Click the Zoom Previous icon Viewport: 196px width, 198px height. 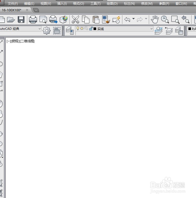click(186, 19)
